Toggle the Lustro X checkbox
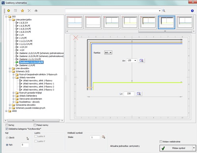The width and height of the screenshot is (197, 153). click(x=36, y=136)
